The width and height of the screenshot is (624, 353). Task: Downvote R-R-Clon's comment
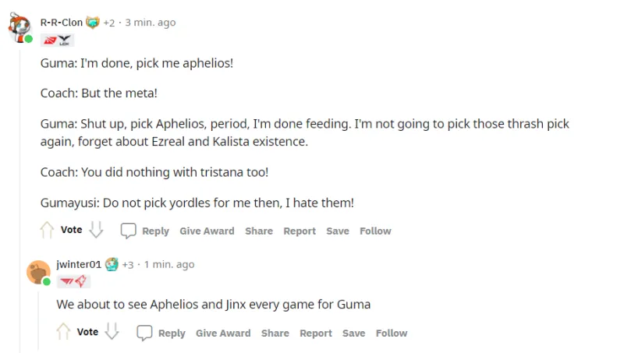coord(96,231)
